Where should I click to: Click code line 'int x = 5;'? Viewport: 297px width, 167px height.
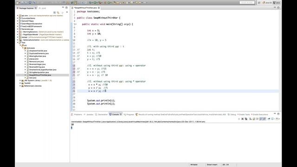click(x=93, y=31)
